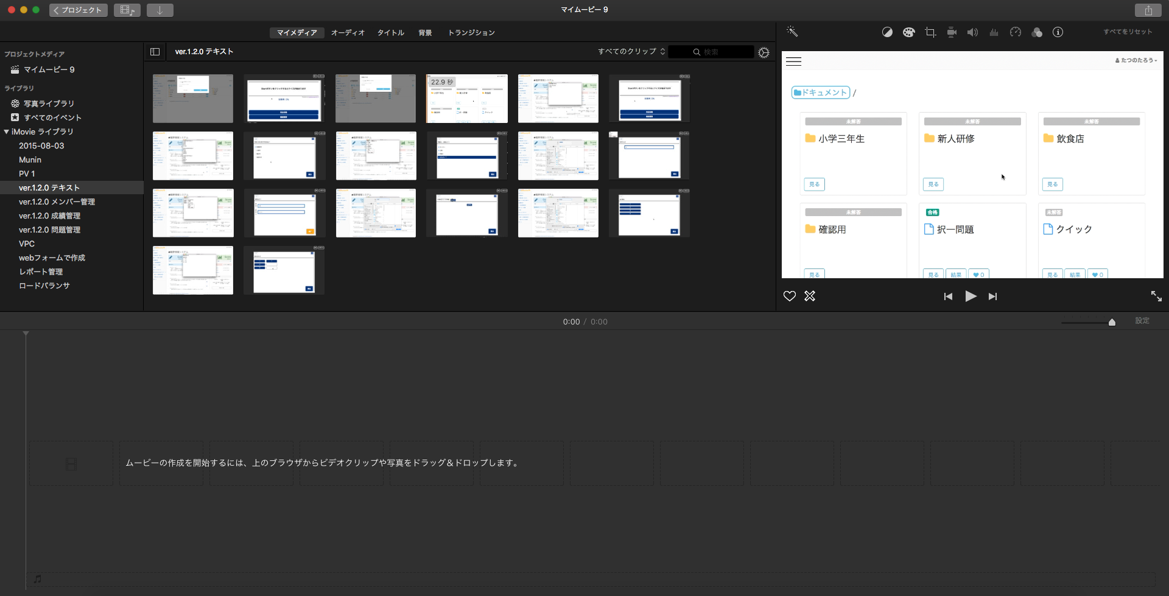This screenshot has width=1169, height=596.
Task: Go back to プロジェクト browser
Action: (78, 10)
